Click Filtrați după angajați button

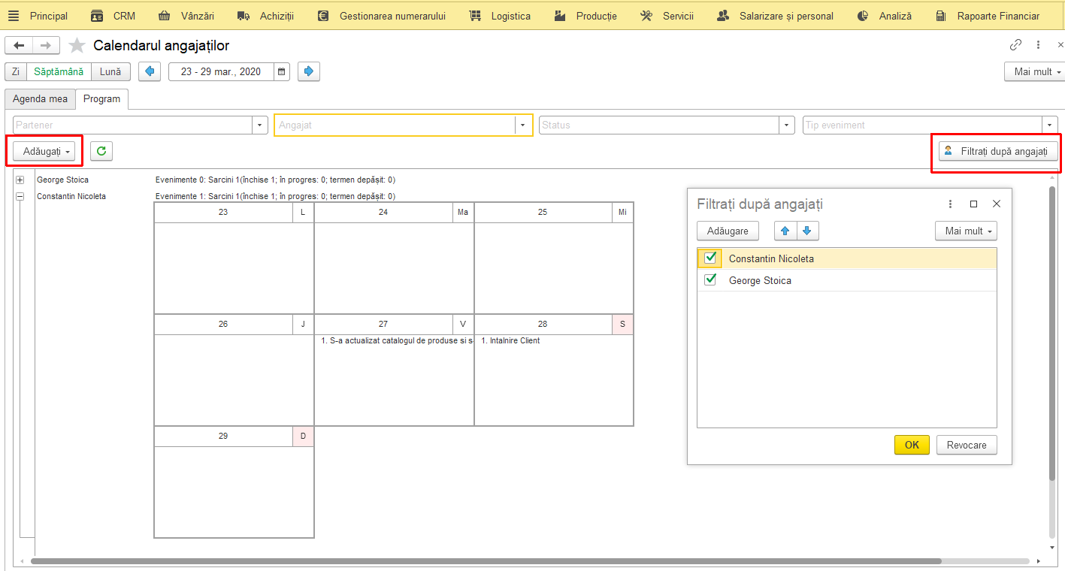[x=998, y=151]
